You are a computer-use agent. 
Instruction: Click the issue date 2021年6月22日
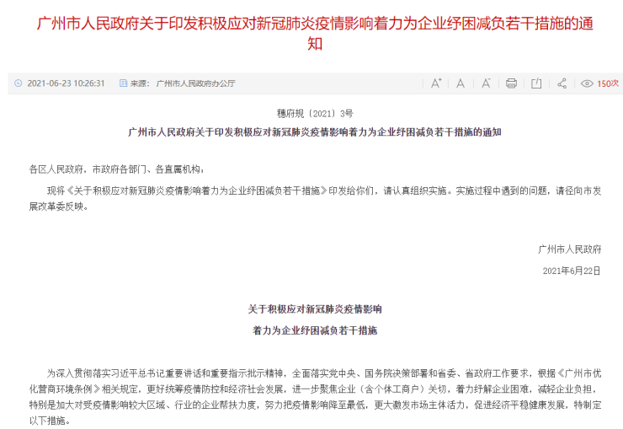(x=572, y=271)
